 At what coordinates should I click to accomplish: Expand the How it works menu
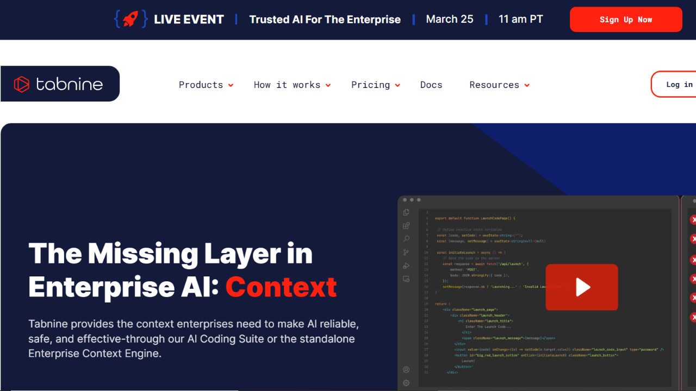292,85
